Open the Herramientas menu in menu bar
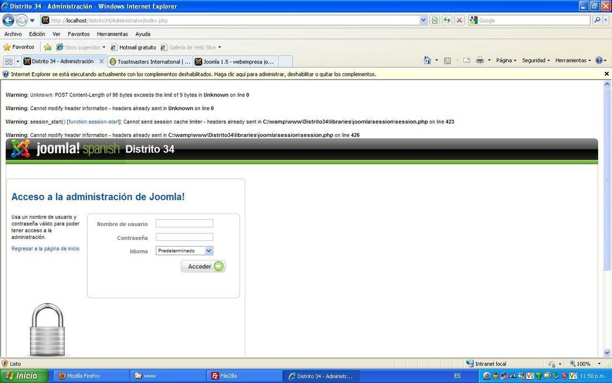Image resolution: width=612 pixels, height=383 pixels. point(112,34)
